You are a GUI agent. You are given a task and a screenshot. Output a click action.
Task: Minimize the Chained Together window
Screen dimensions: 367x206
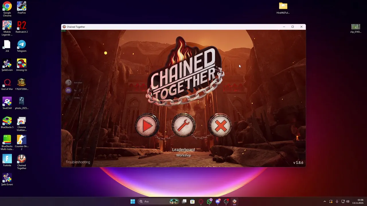point(284,27)
